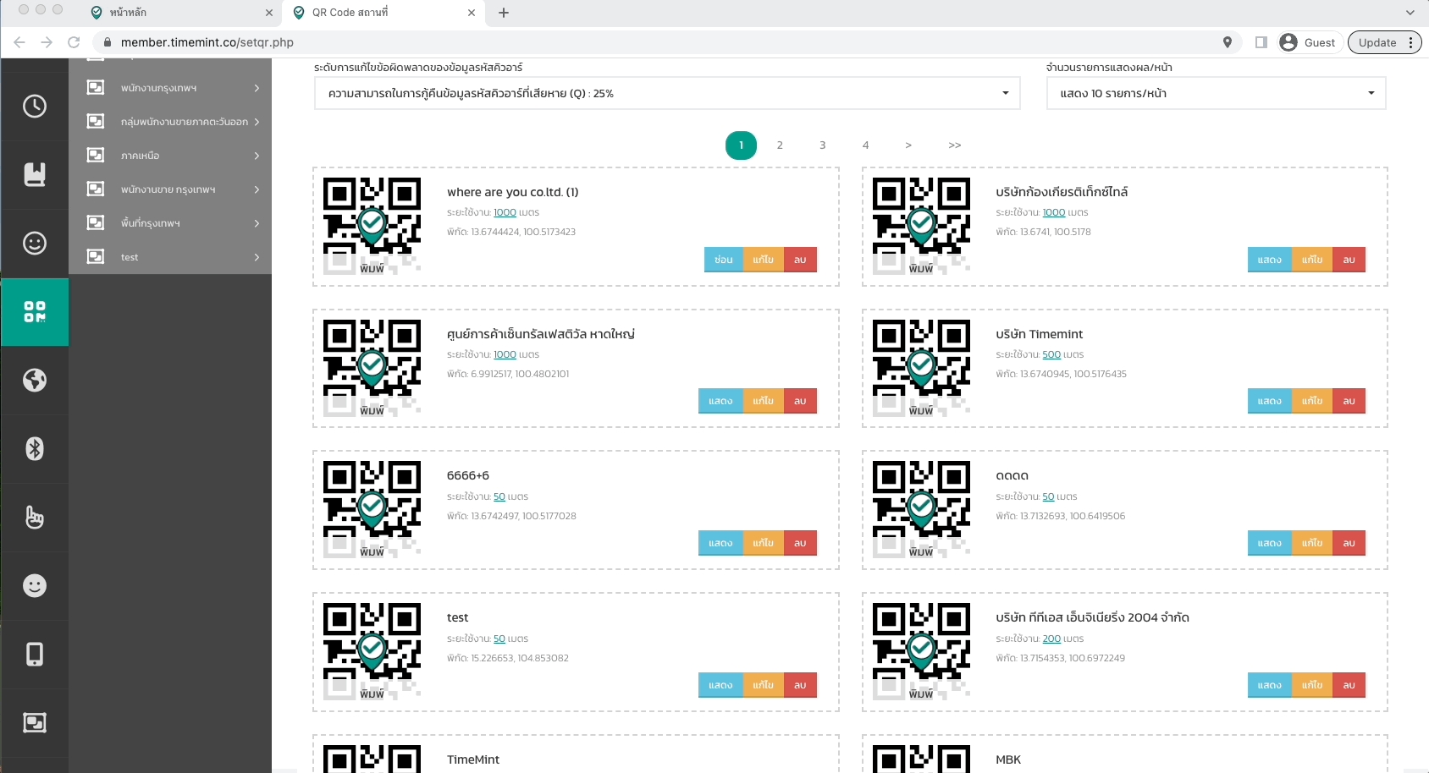Edit the 'ดดดด' location with the orange button

(1311, 543)
